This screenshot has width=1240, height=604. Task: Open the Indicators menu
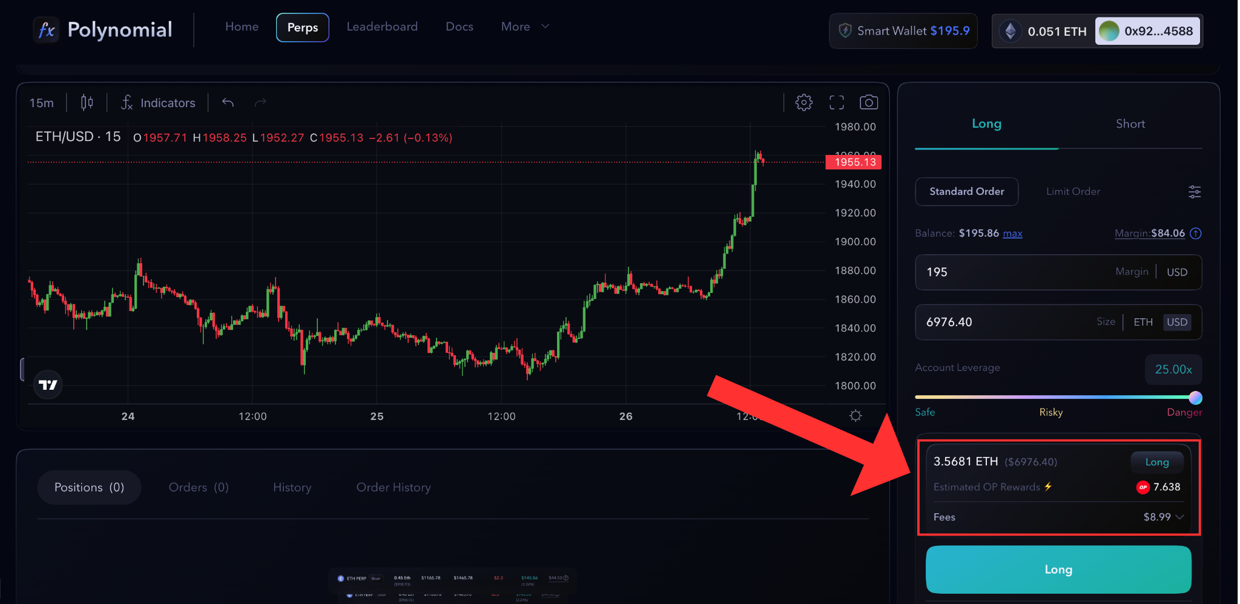coord(158,103)
